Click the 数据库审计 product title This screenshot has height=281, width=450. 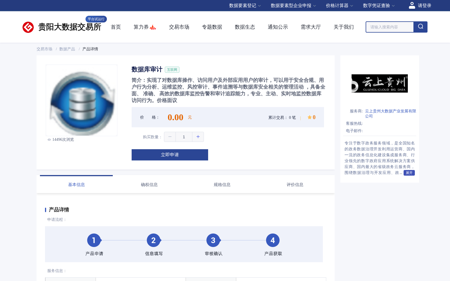(x=147, y=69)
